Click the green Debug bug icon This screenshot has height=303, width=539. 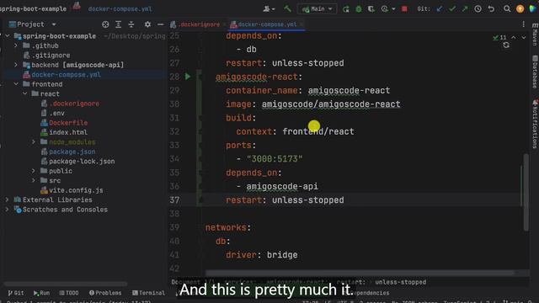tap(359, 9)
